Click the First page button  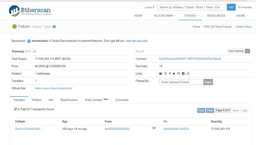click(x=201, y=111)
